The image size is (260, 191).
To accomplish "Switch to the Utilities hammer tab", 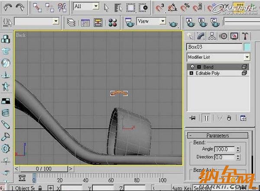I will pos(245,36).
